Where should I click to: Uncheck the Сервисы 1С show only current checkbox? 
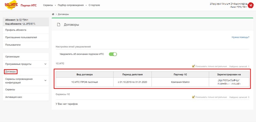pyautogui.click(x=193, y=97)
